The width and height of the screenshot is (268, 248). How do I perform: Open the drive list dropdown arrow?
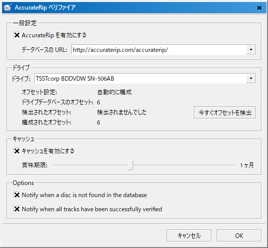tap(251, 78)
